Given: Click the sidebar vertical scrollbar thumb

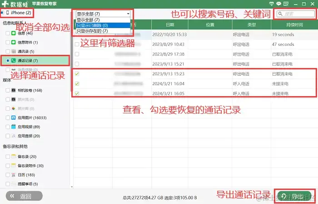Looking at the screenshot, I should point(71,52).
